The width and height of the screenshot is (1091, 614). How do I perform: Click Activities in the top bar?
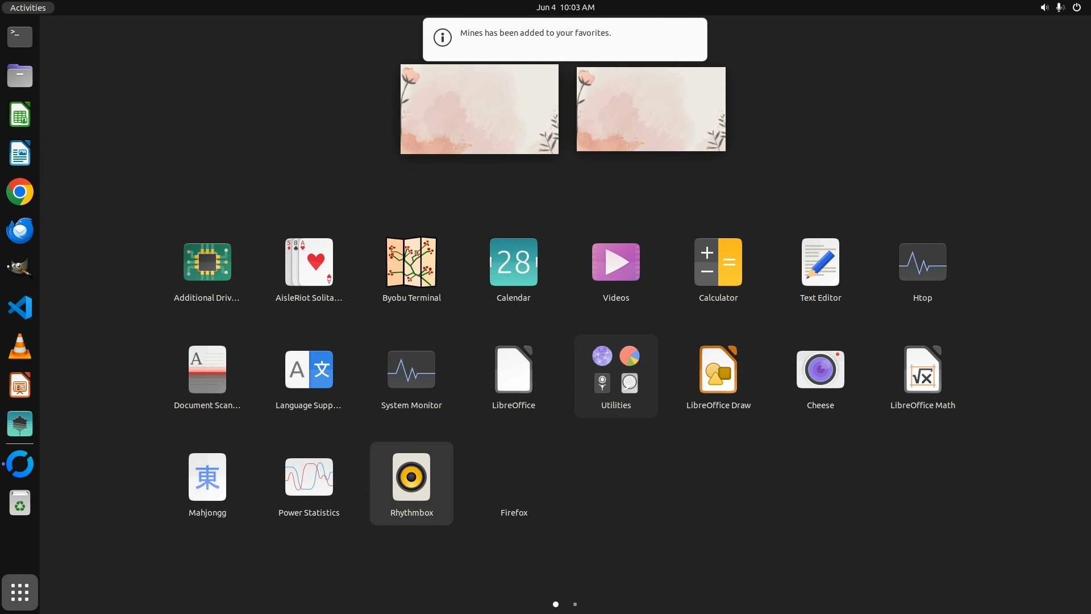coord(27,7)
